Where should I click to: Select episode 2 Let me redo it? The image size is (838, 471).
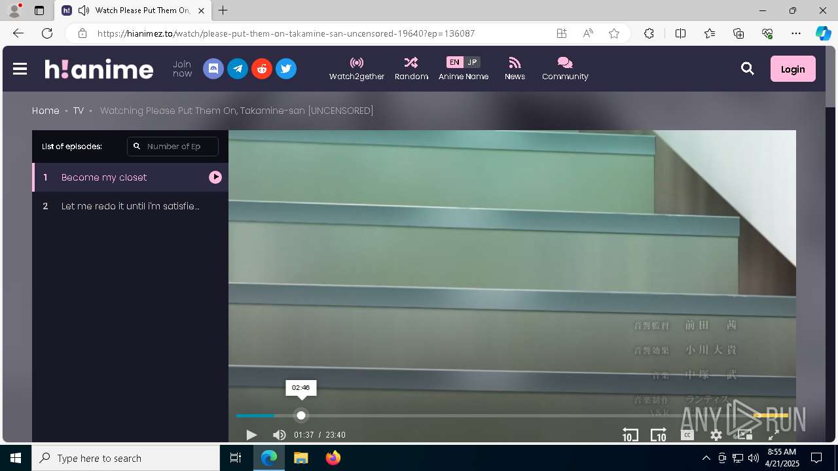pos(130,206)
